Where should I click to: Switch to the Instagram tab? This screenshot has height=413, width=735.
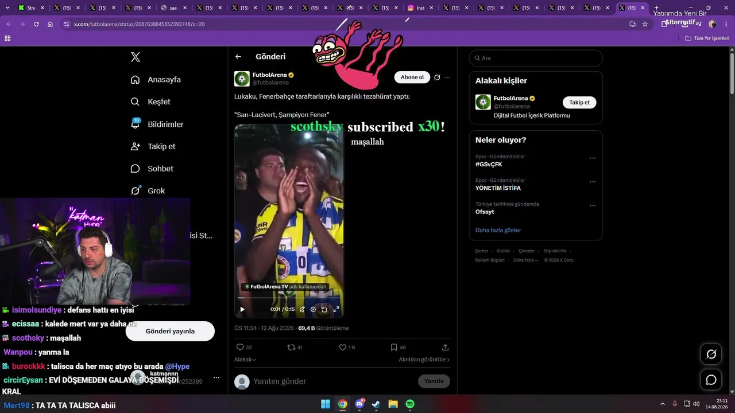tap(421, 8)
